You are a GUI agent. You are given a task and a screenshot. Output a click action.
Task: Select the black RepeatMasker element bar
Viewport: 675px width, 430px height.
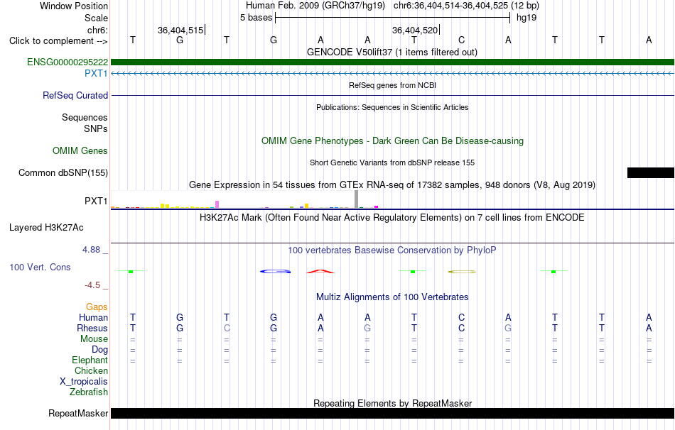pyautogui.click(x=392, y=413)
